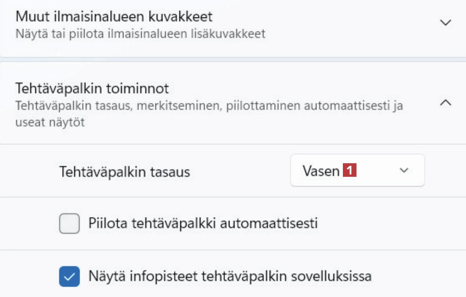This screenshot has height=297, width=466.
Task: Click the white checkmark in the blue checkbox
Action: pos(70,276)
